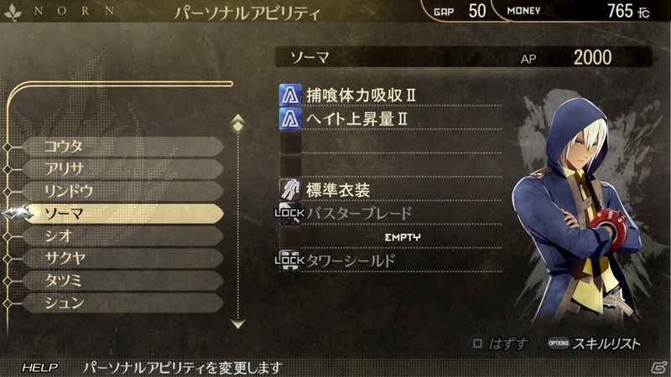Click the up arrow above the character list
The image size is (671, 377).
[x=237, y=123]
